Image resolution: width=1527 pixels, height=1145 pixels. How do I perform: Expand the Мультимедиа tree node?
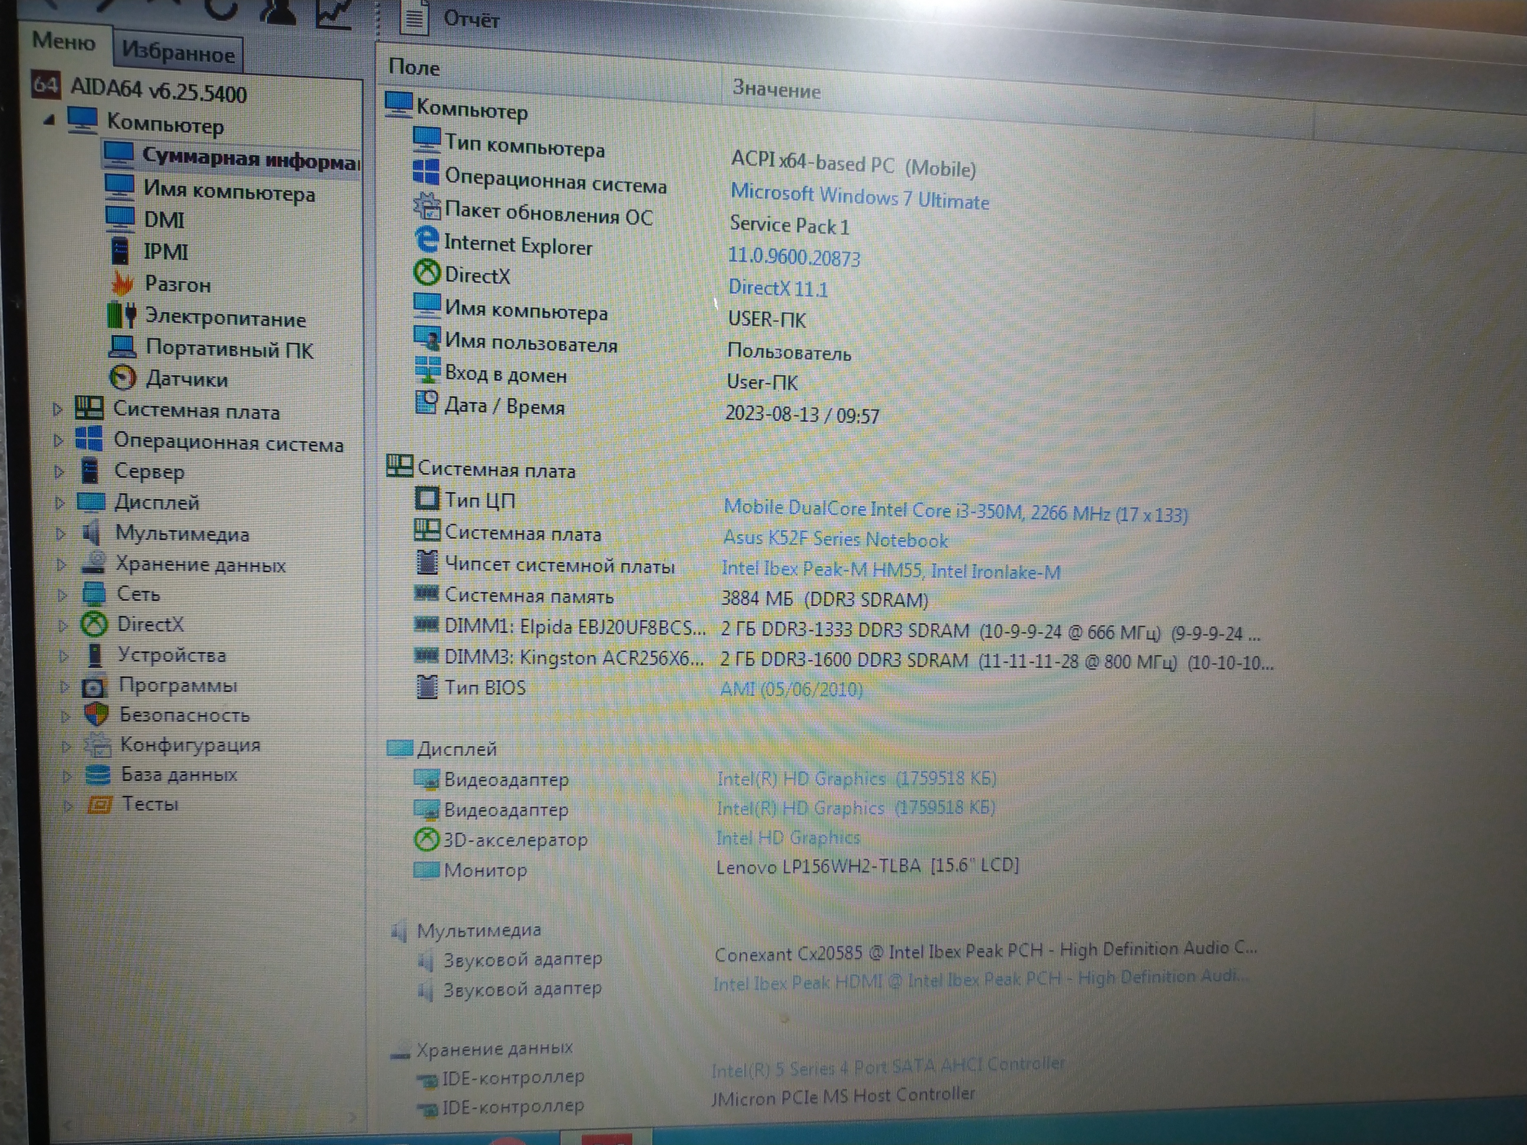pyautogui.click(x=61, y=534)
